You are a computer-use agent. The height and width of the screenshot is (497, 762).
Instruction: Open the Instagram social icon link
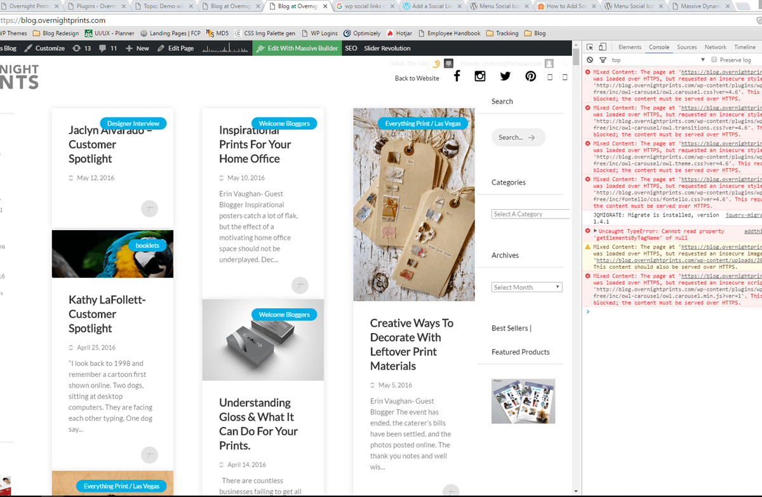pyautogui.click(x=480, y=76)
